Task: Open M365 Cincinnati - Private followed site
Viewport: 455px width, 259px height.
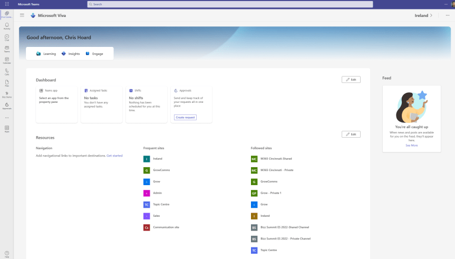Action: pos(277,170)
